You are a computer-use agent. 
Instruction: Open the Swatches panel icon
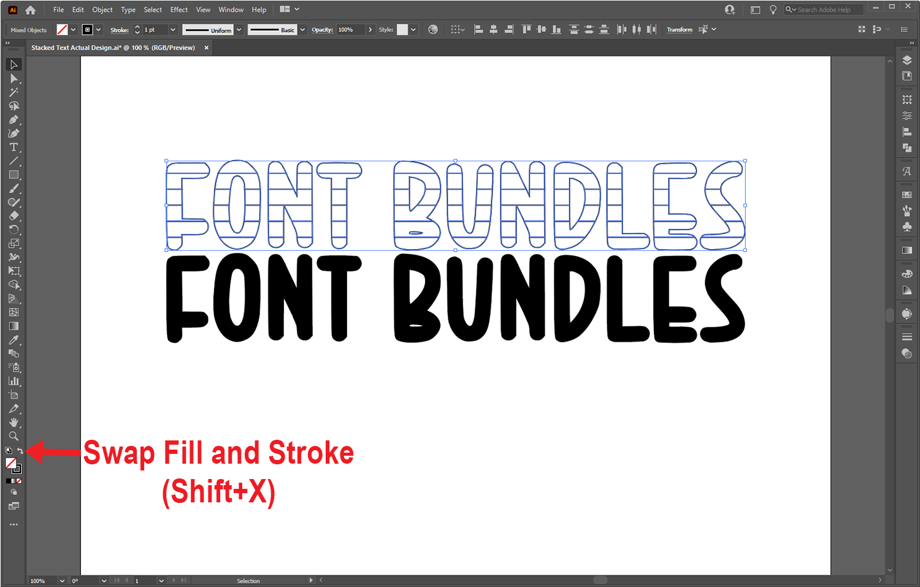[x=907, y=194]
